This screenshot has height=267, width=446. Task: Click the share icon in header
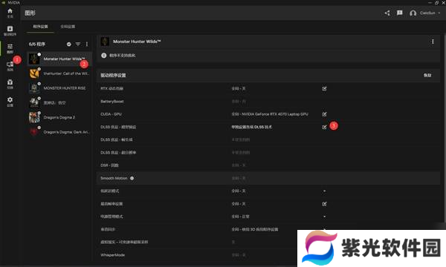[387, 13]
